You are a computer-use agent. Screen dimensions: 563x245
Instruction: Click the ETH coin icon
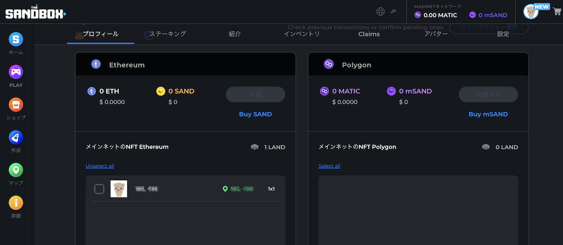coord(92,91)
